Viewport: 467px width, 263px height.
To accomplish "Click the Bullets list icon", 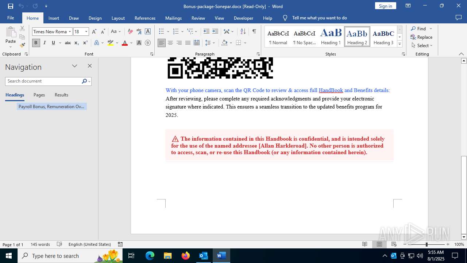I will click(x=162, y=31).
